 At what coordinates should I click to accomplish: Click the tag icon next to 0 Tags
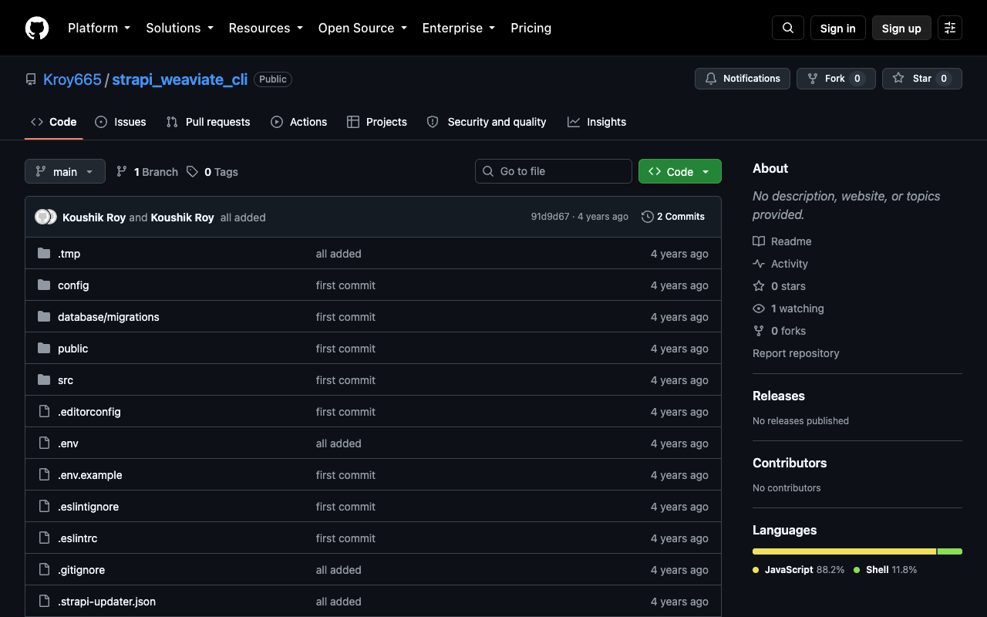tap(192, 172)
